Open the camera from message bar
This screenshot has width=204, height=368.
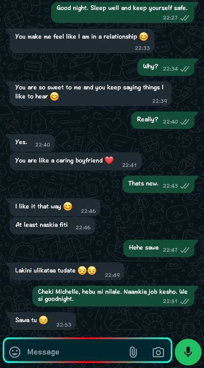(x=158, y=352)
